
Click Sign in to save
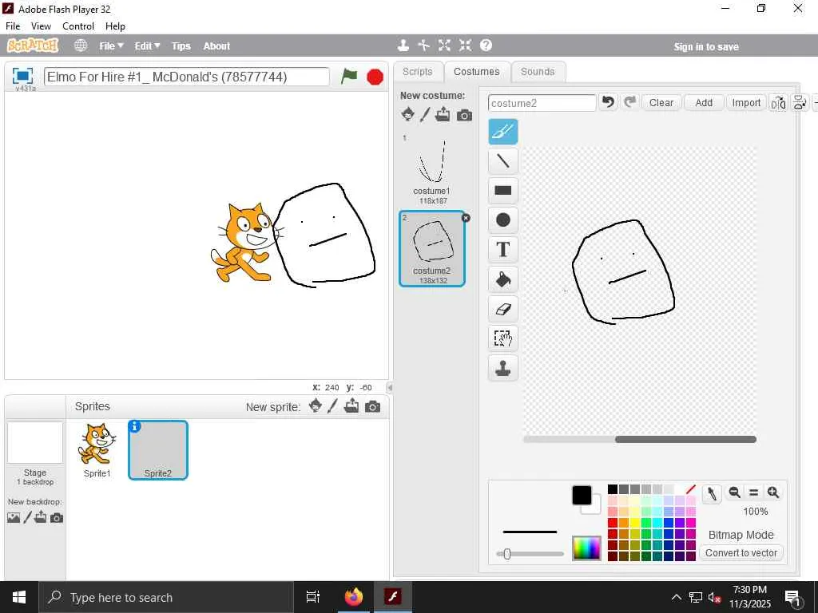pyautogui.click(x=706, y=46)
